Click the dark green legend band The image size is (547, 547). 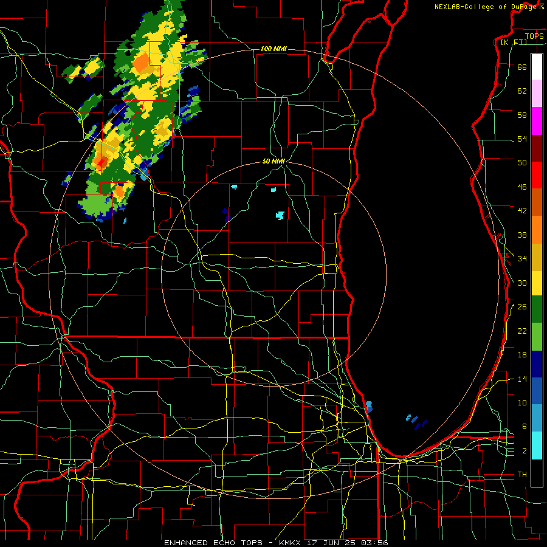pos(537,309)
